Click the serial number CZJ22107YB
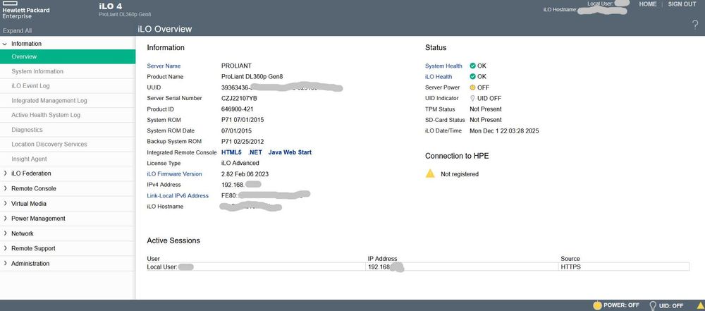Image resolution: width=705 pixels, height=311 pixels. pos(239,98)
